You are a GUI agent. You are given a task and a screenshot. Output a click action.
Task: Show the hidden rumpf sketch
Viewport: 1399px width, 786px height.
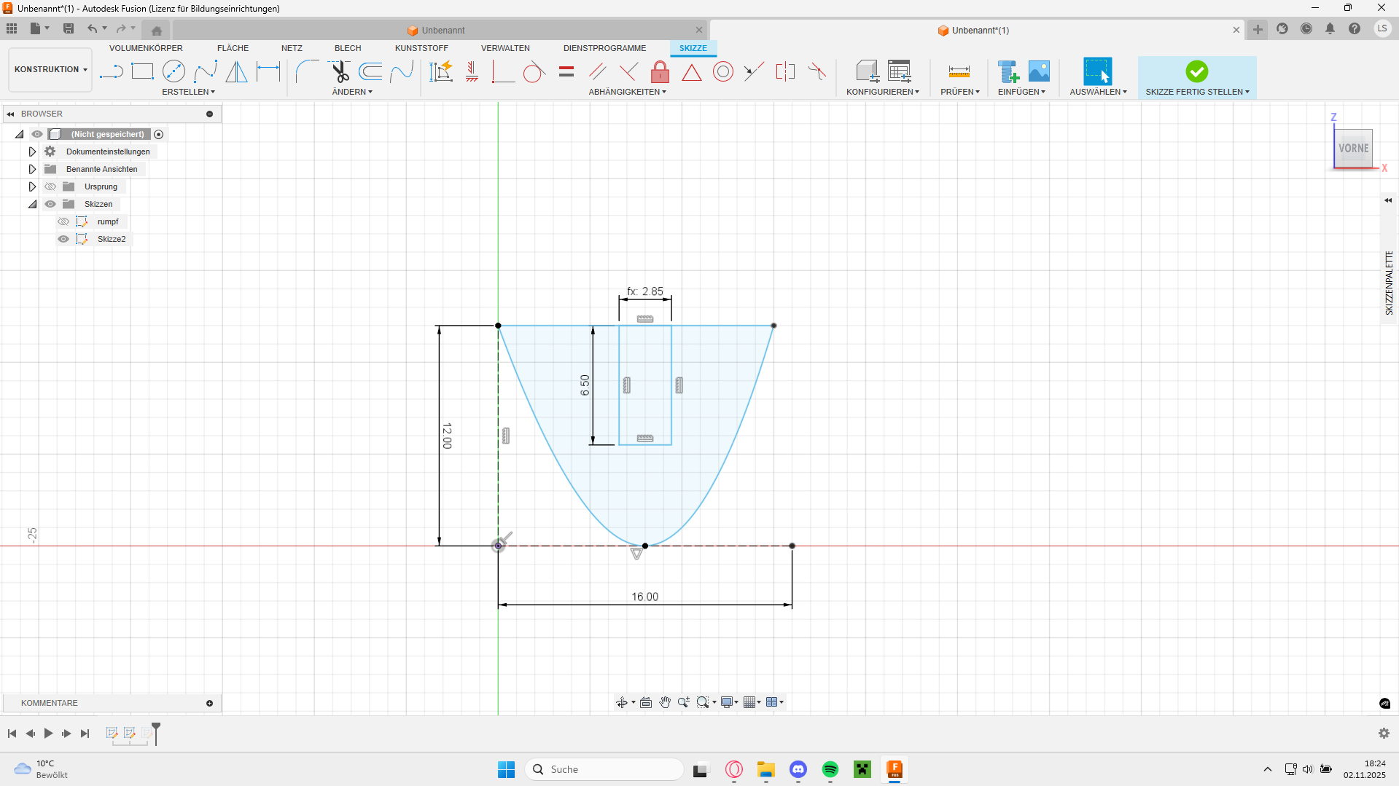[x=63, y=221]
